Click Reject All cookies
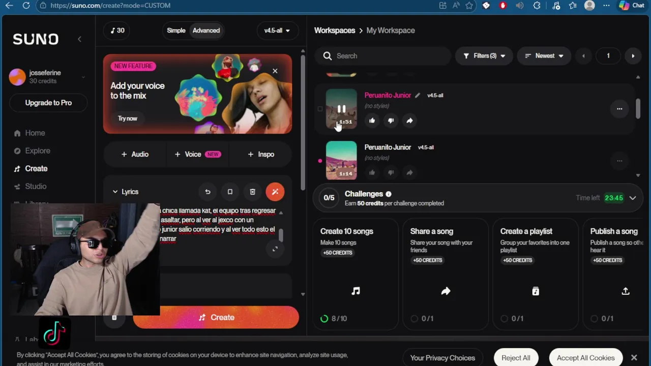This screenshot has height=366, width=651. click(516, 358)
